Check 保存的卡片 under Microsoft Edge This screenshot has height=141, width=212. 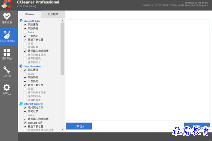(x=25, y=62)
